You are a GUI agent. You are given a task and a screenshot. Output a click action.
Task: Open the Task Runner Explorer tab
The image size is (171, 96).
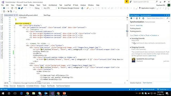[63, 86]
